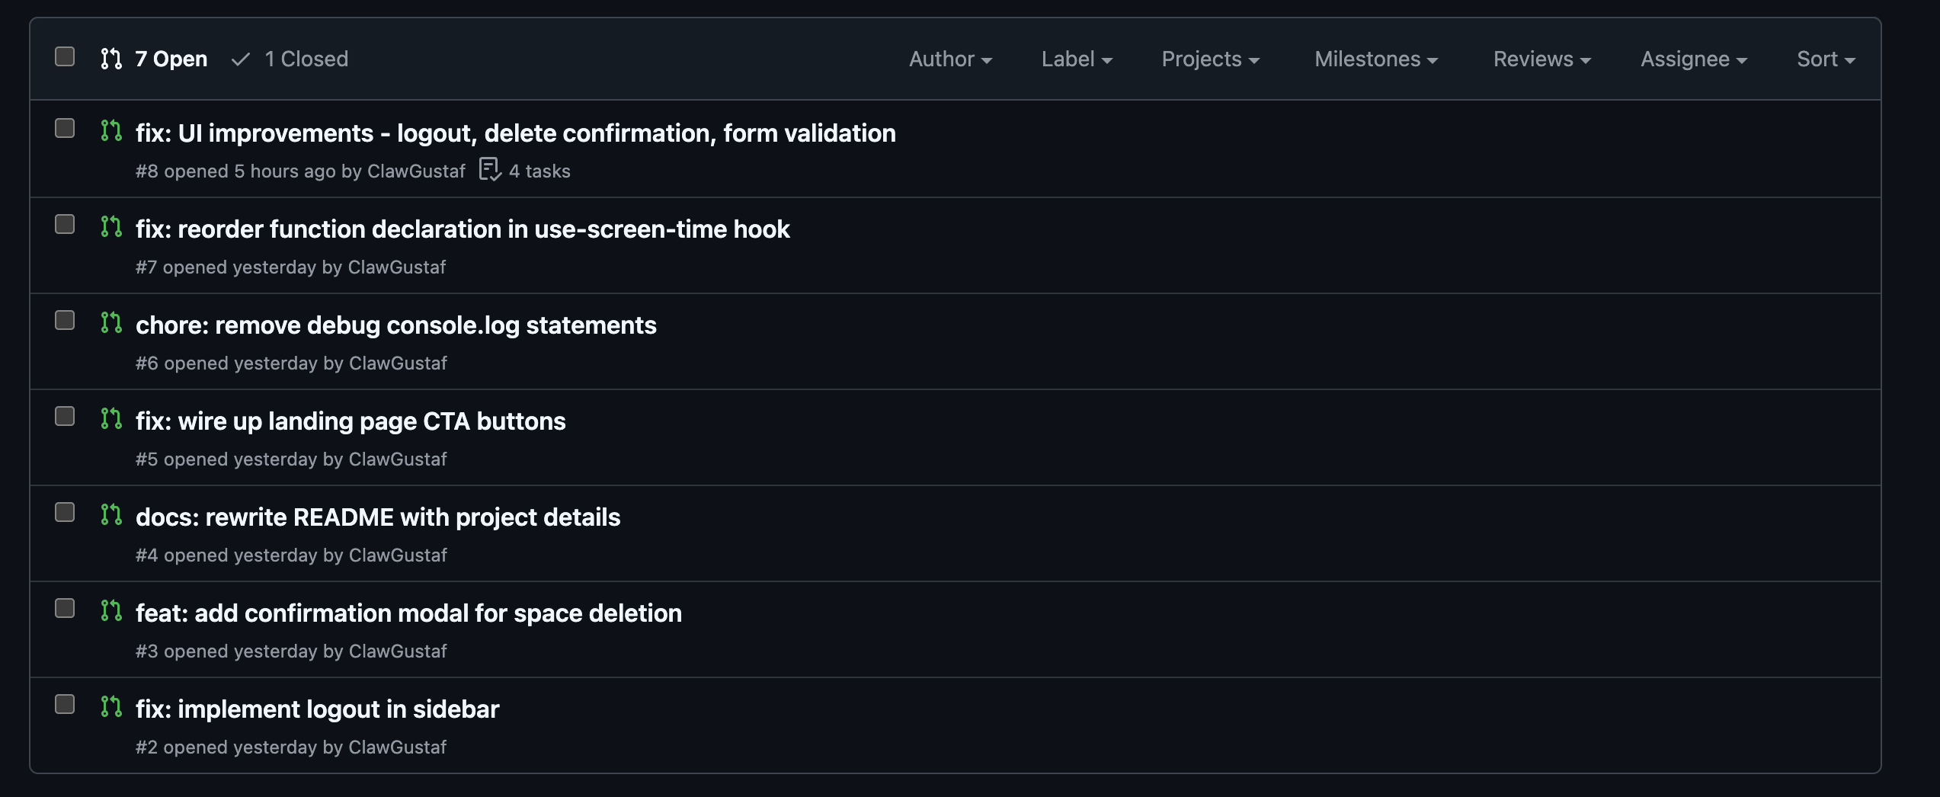Select the pull request icon for the console.log chore PR
Screen dimensions: 1940x797
[112, 322]
